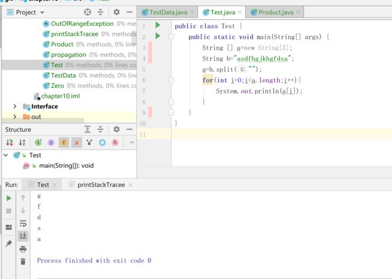The width and height of the screenshot is (392, 279).
Task: Toggle soft-wrap in Run console
Action: point(23,224)
